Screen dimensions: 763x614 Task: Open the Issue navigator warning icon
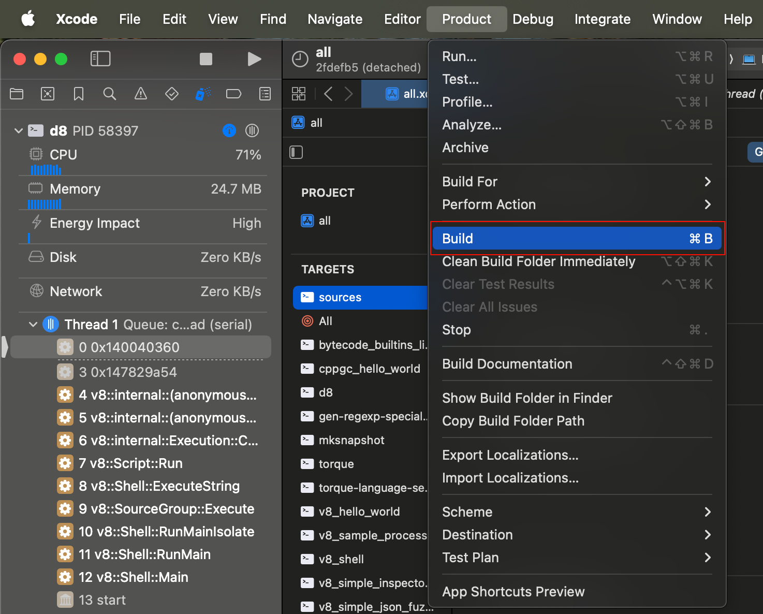(141, 94)
